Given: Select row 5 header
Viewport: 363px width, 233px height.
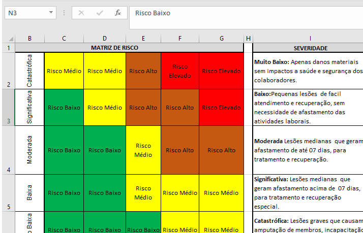Looking at the screenshot, I should click(8, 193).
